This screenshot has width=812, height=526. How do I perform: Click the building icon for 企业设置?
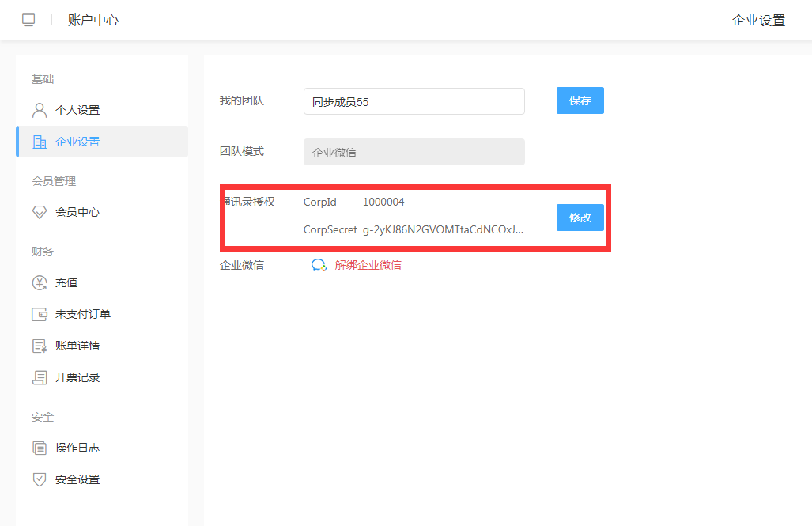click(x=40, y=142)
